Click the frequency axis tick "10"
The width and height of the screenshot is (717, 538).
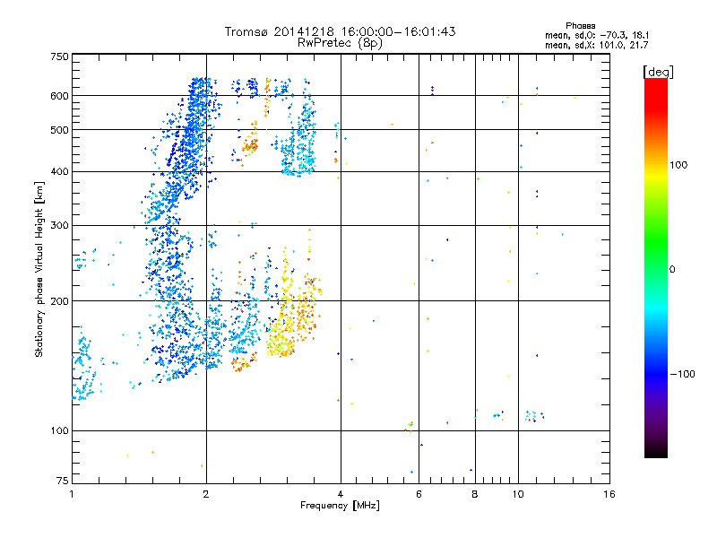coord(518,494)
